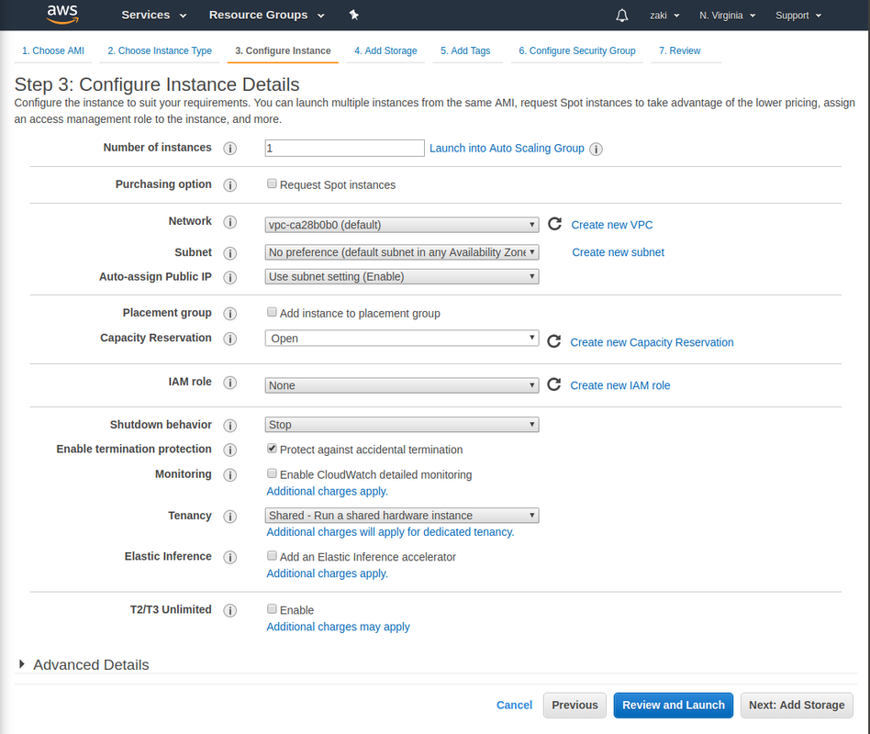Open the notifications bell
This screenshot has height=734, width=870.
[x=622, y=16]
